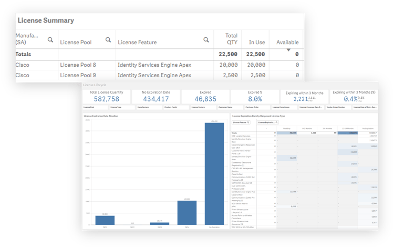Image resolution: width=394 pixels, height=248 pixels.
Task: Select the No Expiration bar in timeline chart
Action: point(214,173)
